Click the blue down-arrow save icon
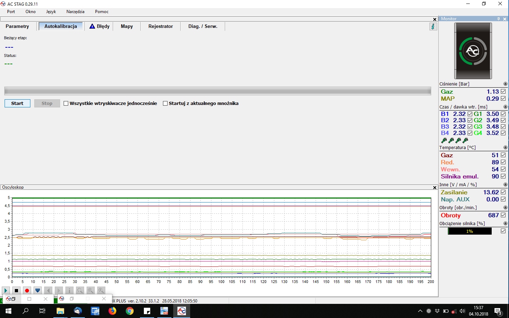 pos(37,290)
